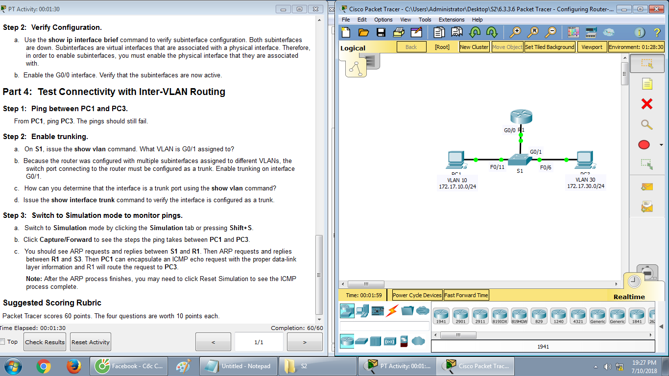Click the Environment time button

636,47
